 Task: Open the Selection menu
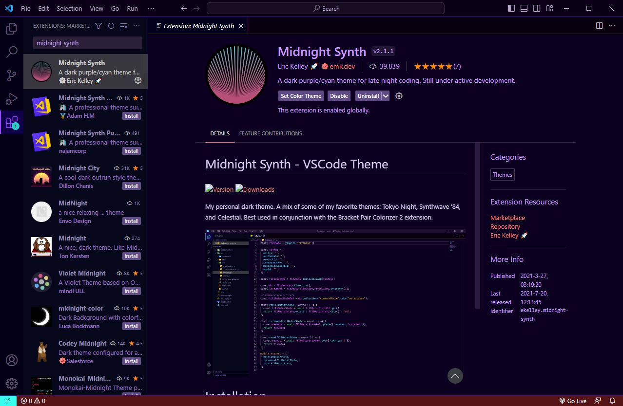click(69, 8)
